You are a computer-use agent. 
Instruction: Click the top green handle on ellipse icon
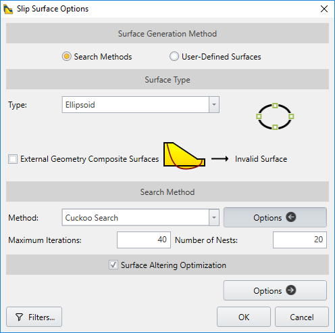(275, 106)
